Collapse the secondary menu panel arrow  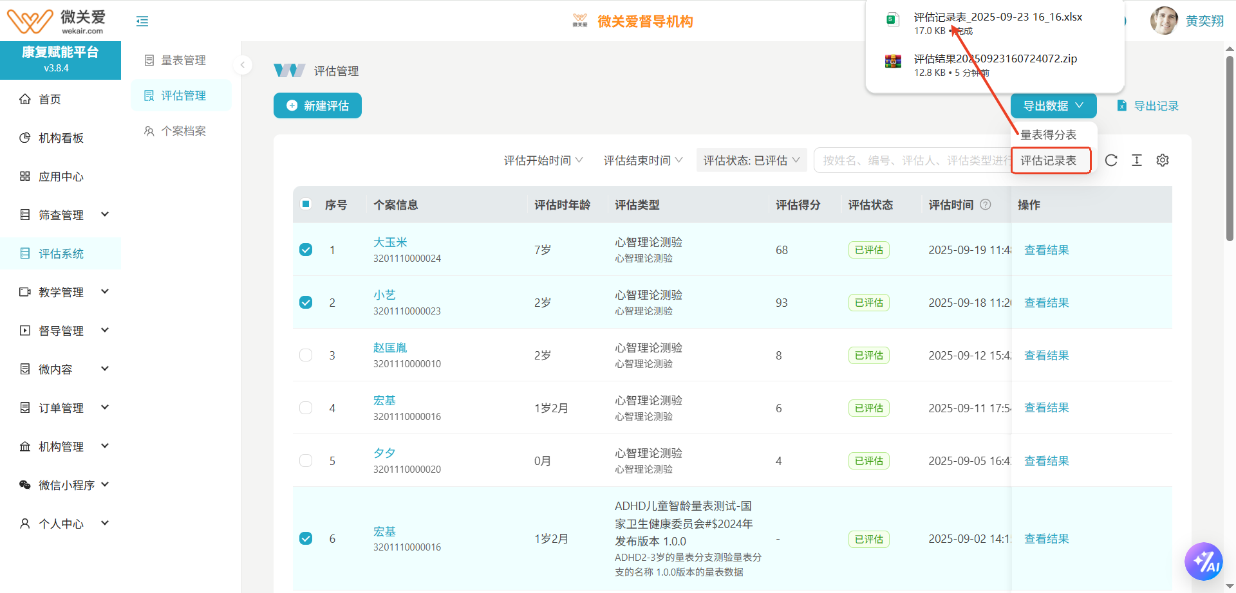tap(243, 64)
